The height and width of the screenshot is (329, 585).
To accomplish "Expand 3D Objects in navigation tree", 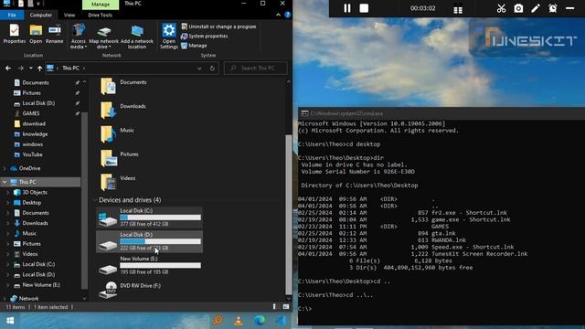I will point(8,193).
